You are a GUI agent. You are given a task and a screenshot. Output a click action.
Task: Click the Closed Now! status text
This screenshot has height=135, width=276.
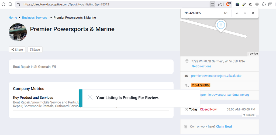(209, 109)
